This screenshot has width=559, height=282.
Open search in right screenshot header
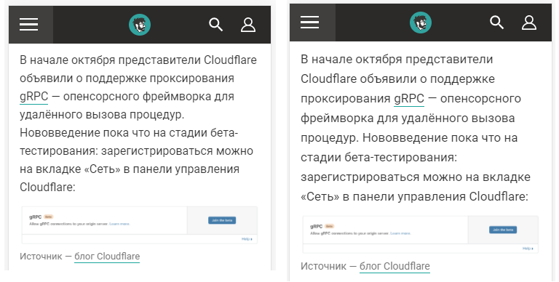click(496, 23)
